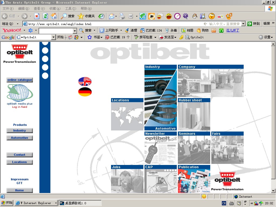
Task: Click the security warning icon in status bar
Action: point(204,196)
